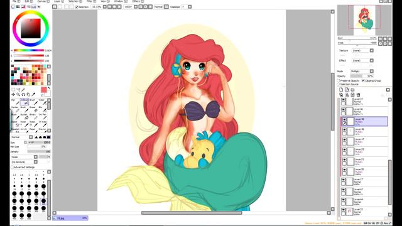Screen dimensions: 402x226
Task: Swap foreground and background colors
Action: 49,89
